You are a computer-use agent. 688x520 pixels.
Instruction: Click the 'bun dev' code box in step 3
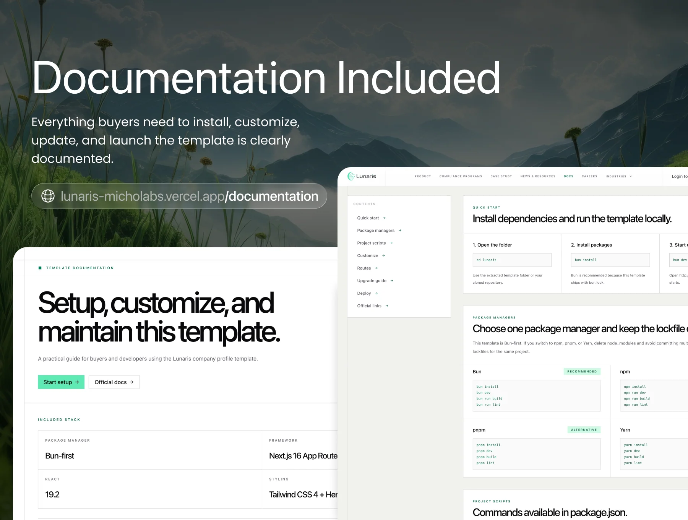(679, 260)
